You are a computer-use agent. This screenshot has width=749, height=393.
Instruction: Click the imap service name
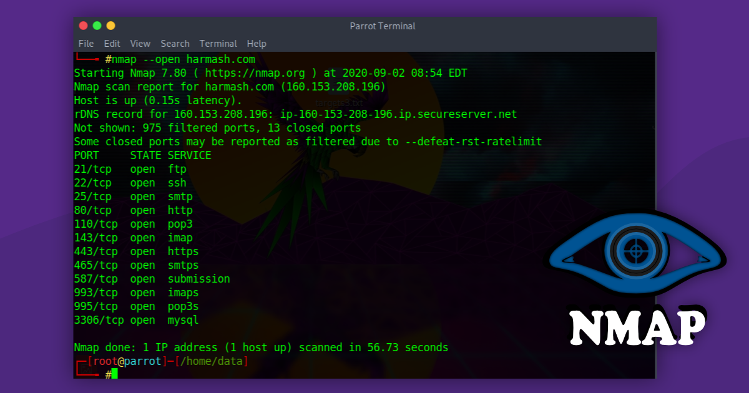point(180,238)
